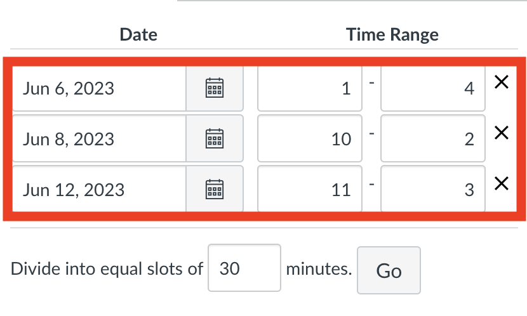Select start time field showing 1

[x=310, y=88]
